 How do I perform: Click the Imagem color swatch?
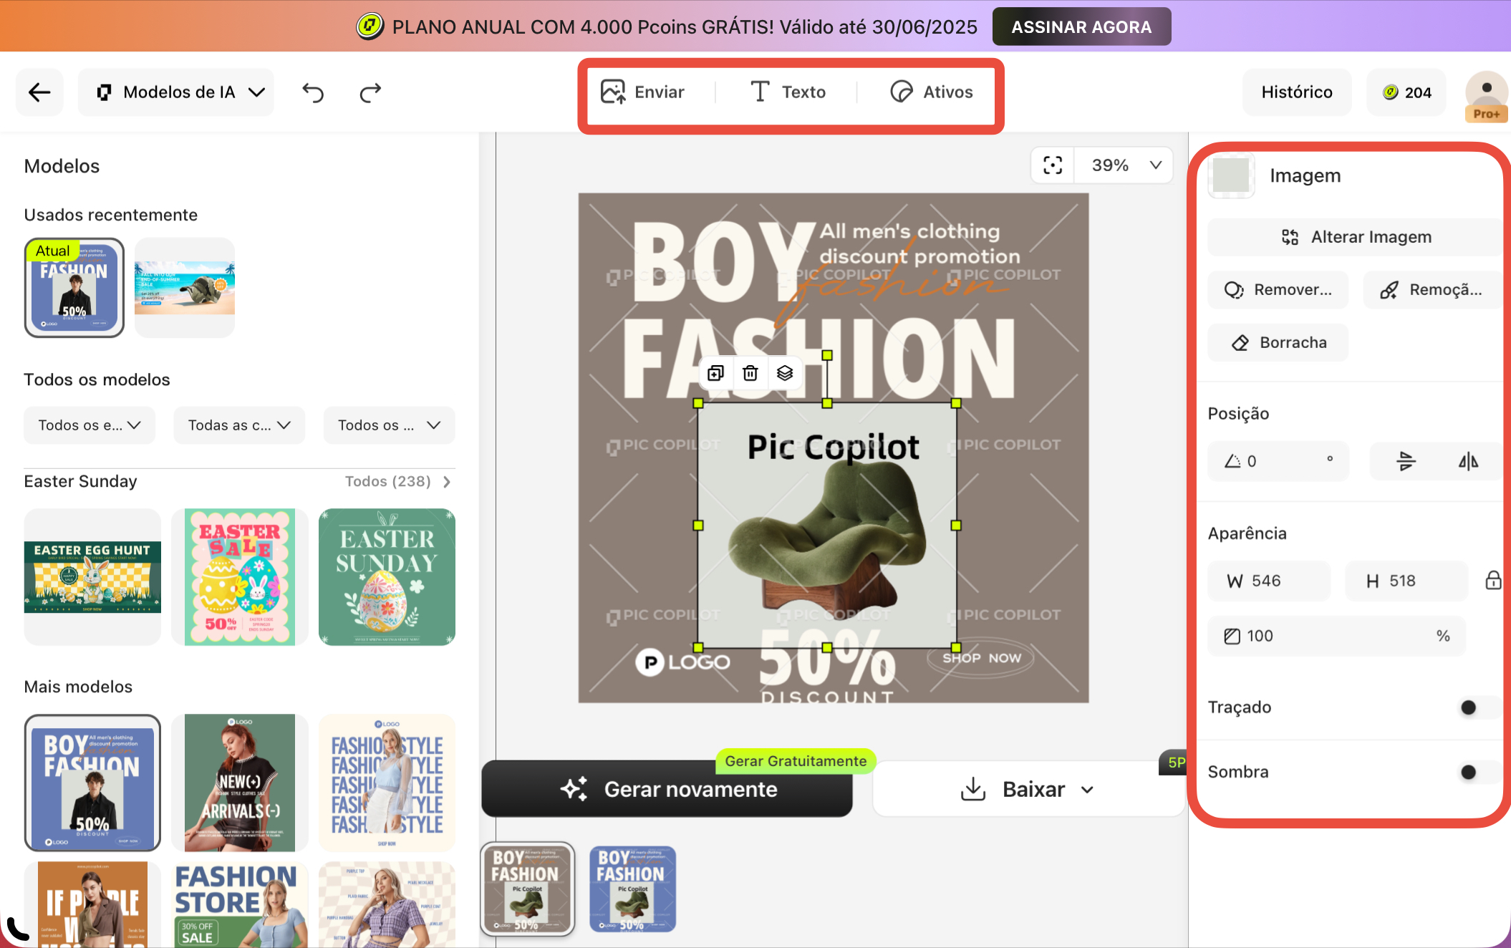pos(1231,175)
